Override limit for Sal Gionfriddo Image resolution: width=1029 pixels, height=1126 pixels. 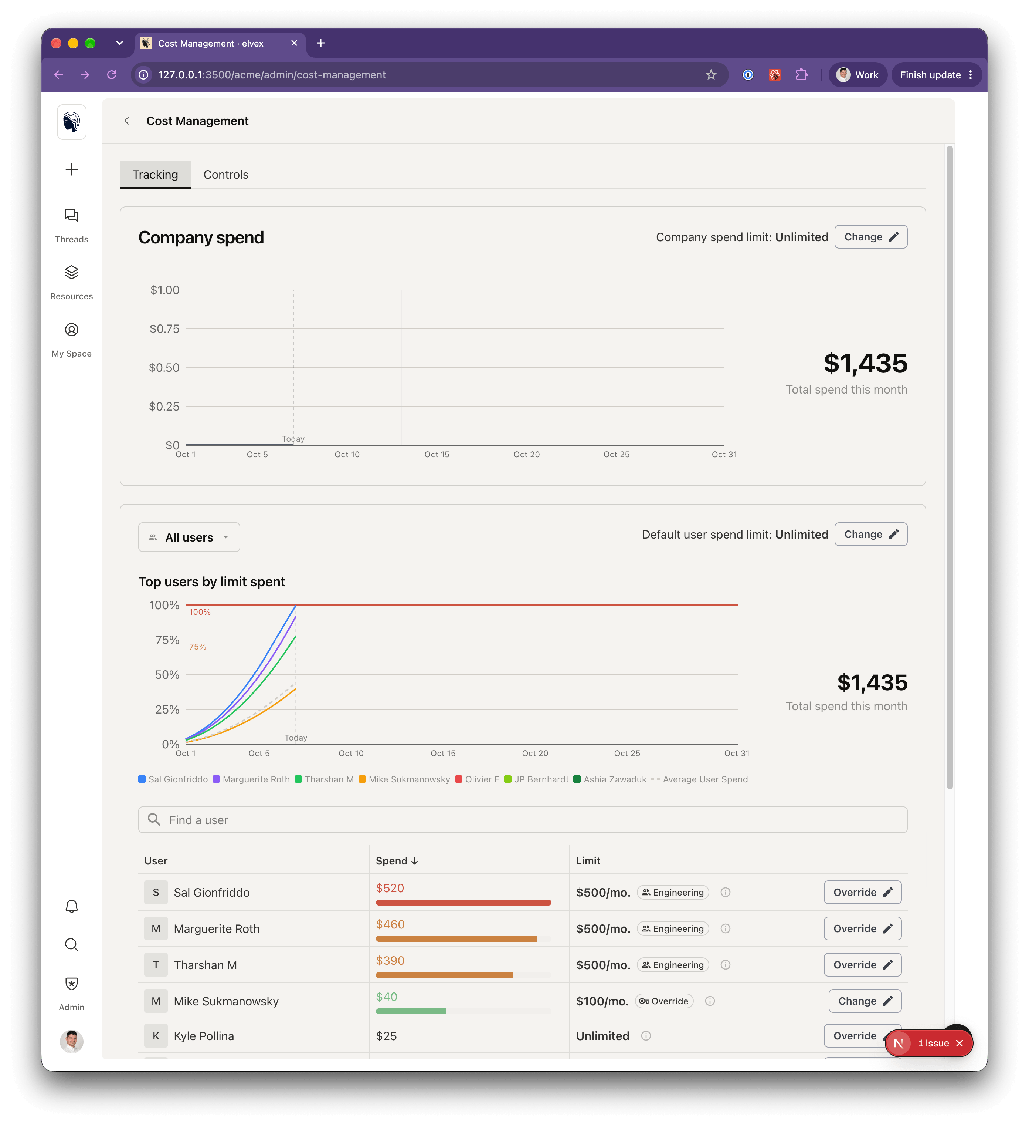tap(862, 892)
